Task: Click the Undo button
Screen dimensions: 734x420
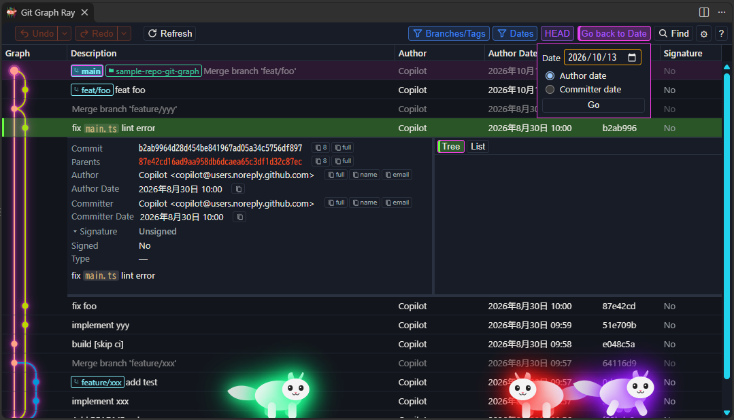Action: 37,34
